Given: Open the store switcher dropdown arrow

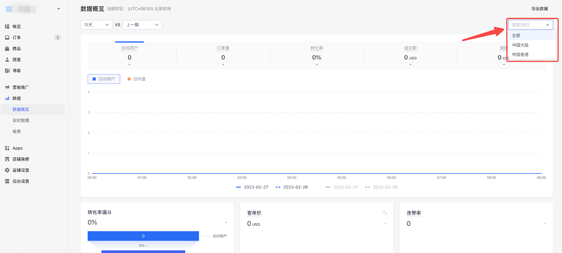Looking at the screenshot, I should tap(59, 9).
